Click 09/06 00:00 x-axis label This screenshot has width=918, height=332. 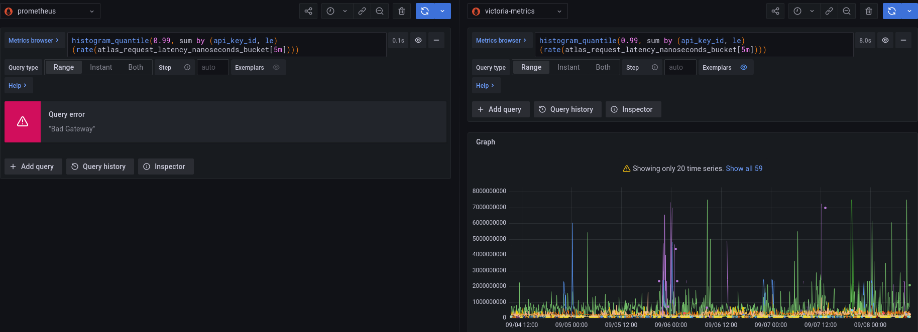671,325
